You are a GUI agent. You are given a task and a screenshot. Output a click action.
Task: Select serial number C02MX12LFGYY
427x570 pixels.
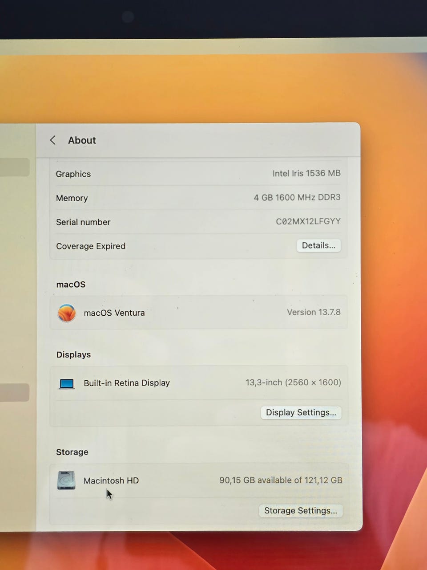click(308, 221)
